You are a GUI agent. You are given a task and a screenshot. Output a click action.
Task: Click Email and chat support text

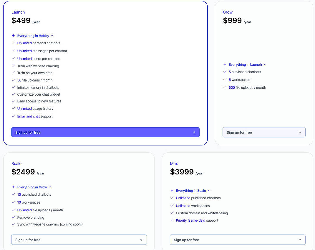point(35,116)
